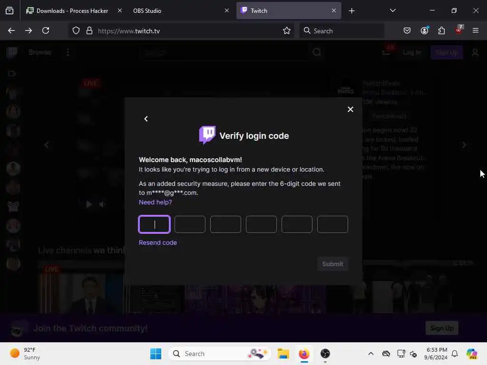Click Sign Up in bottom banner
The width and height of the screenshot is (487, 365).
coord(442,328)
